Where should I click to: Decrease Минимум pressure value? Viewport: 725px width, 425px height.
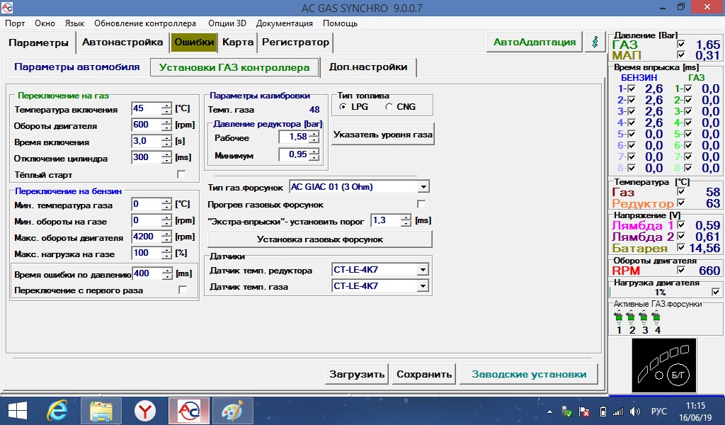(314, 158)
